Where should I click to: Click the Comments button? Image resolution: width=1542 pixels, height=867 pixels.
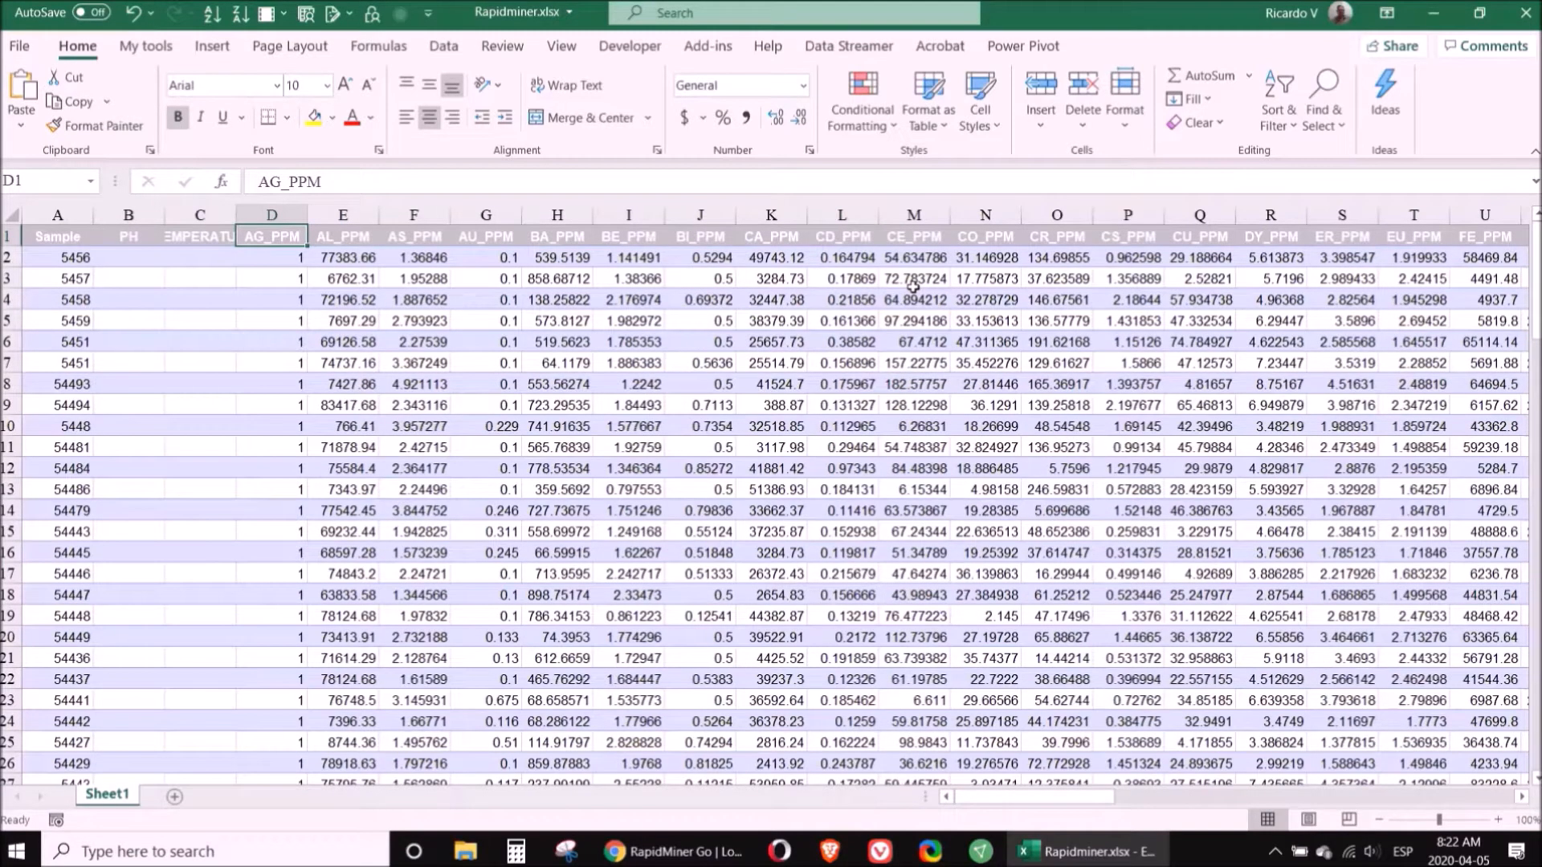click(x=1486, y=46)
